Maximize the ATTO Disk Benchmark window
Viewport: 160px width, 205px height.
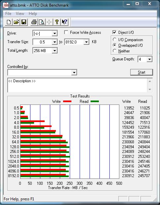[137, 4]
